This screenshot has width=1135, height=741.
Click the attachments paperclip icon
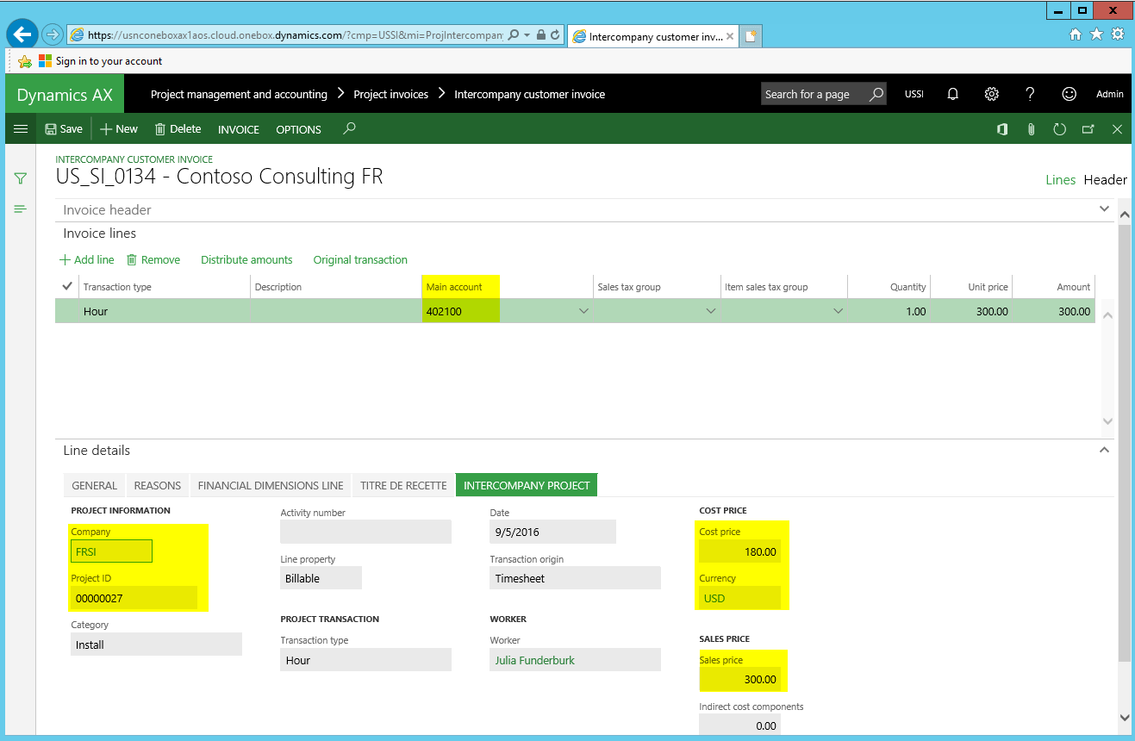coord(1031,129)
